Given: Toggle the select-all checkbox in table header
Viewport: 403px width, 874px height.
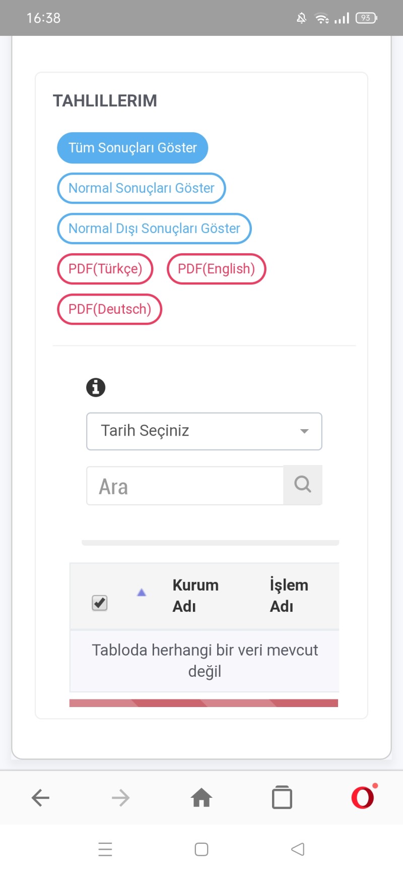Looking at the screenshot, I should [x=100, y=603].
